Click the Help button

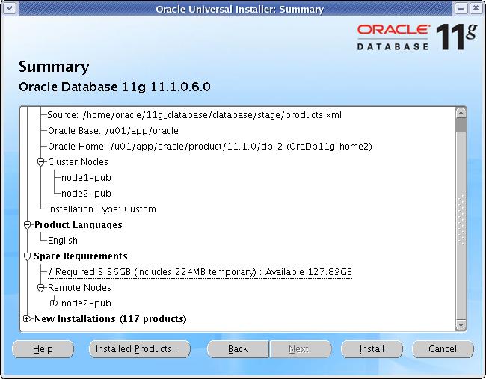(x=43, y=349)
